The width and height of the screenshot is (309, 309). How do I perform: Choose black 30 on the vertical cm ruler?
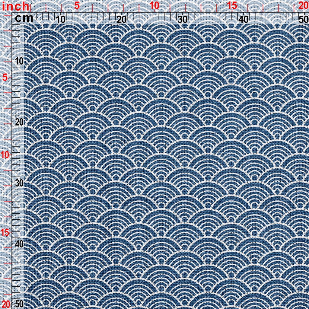19,183
